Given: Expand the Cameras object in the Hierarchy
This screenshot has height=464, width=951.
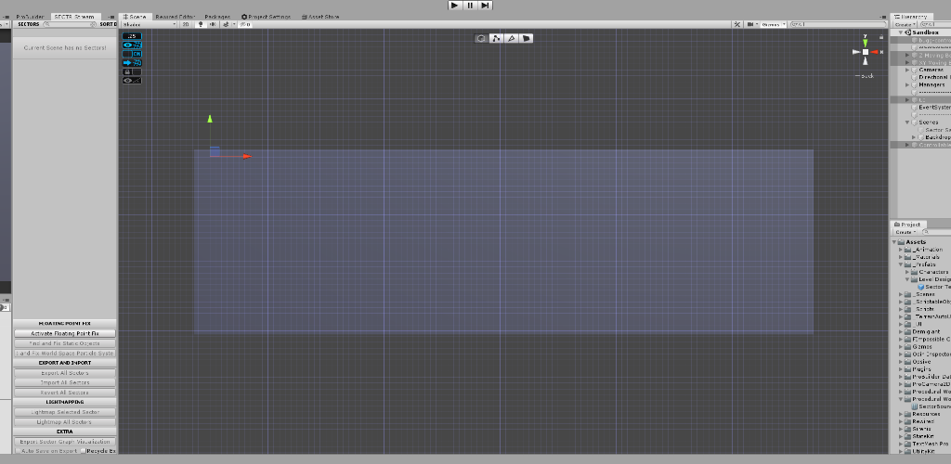Looking at the screenshot, I should (x=907, y=70).
